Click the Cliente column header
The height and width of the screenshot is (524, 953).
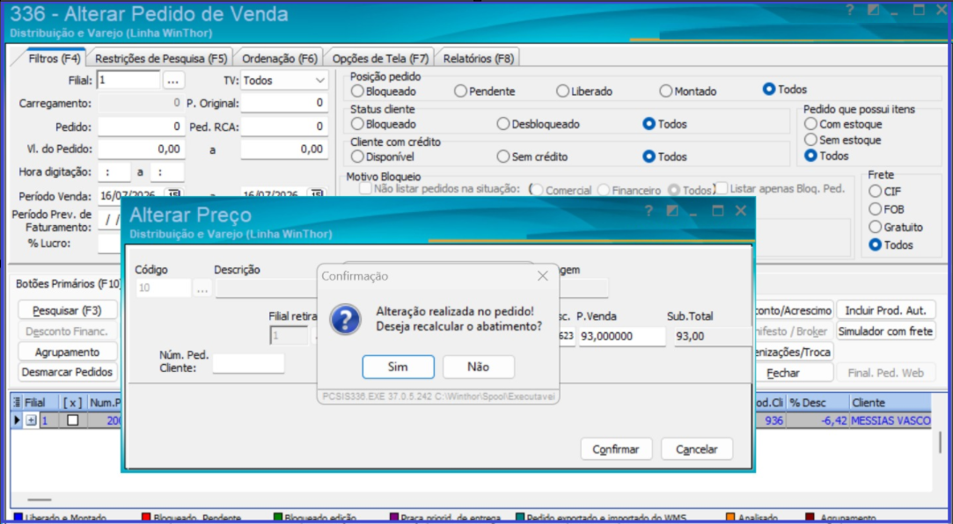889,403
